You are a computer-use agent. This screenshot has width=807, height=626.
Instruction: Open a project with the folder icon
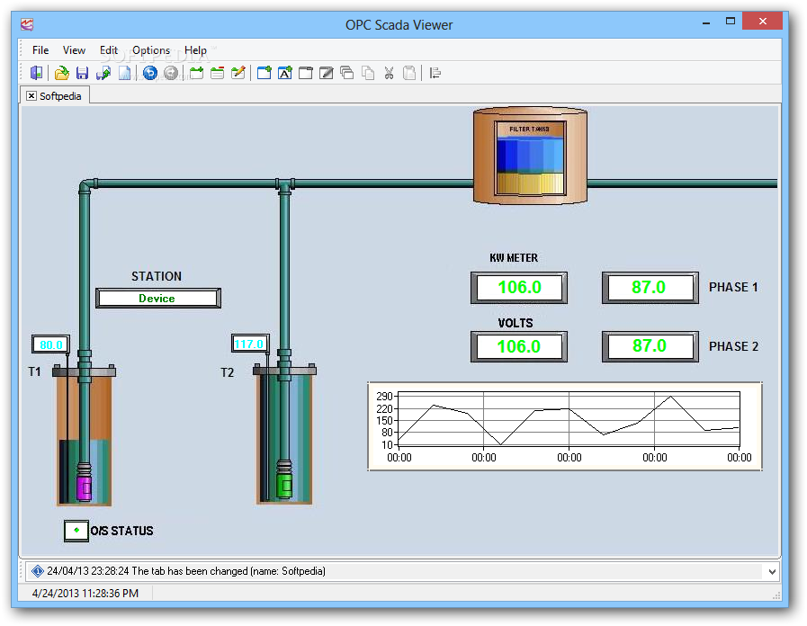(62, 73)
